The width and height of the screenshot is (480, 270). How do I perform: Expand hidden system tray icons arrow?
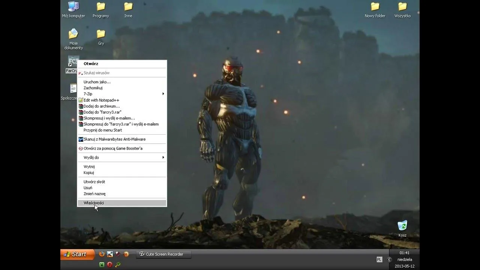[x=389, y=259]
